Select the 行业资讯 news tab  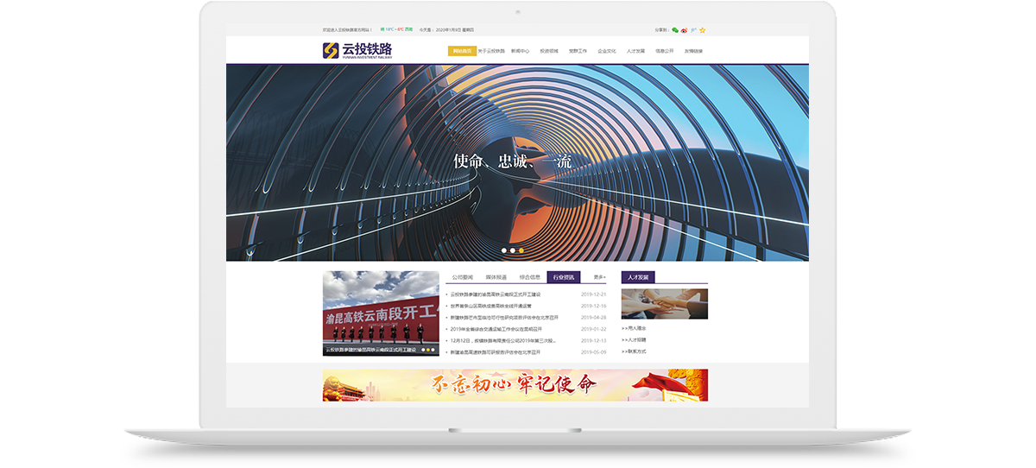click(x=563, y=277)
